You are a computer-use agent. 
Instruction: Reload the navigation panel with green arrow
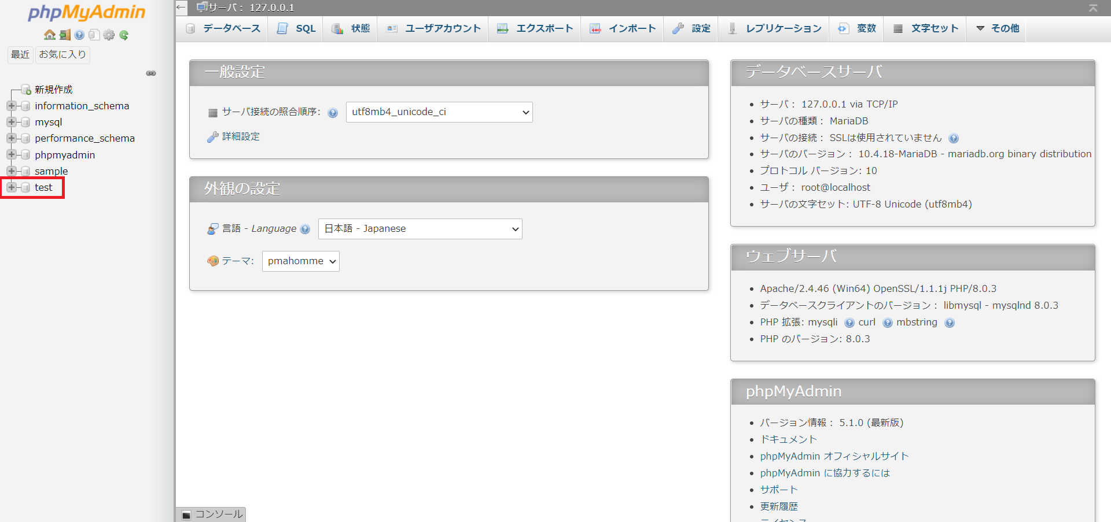click(x=124, y=35)
